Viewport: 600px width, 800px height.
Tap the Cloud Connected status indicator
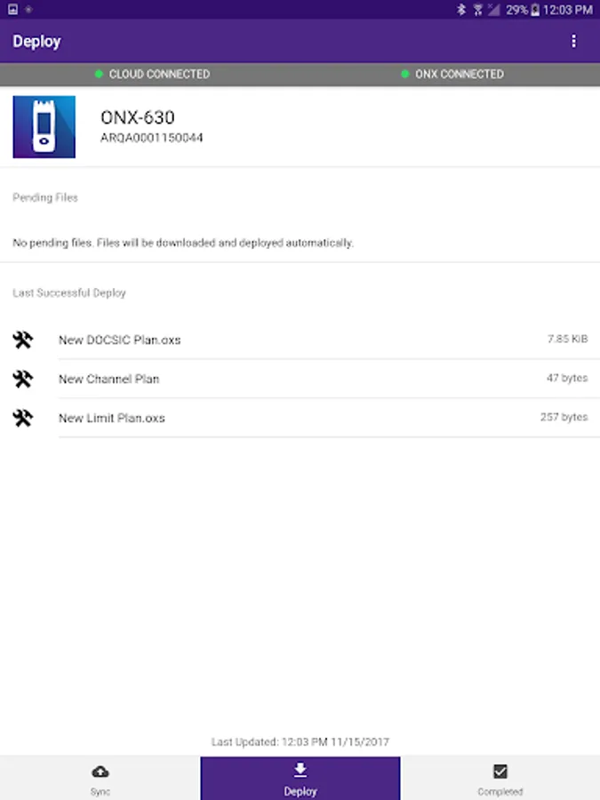(152, 74)
